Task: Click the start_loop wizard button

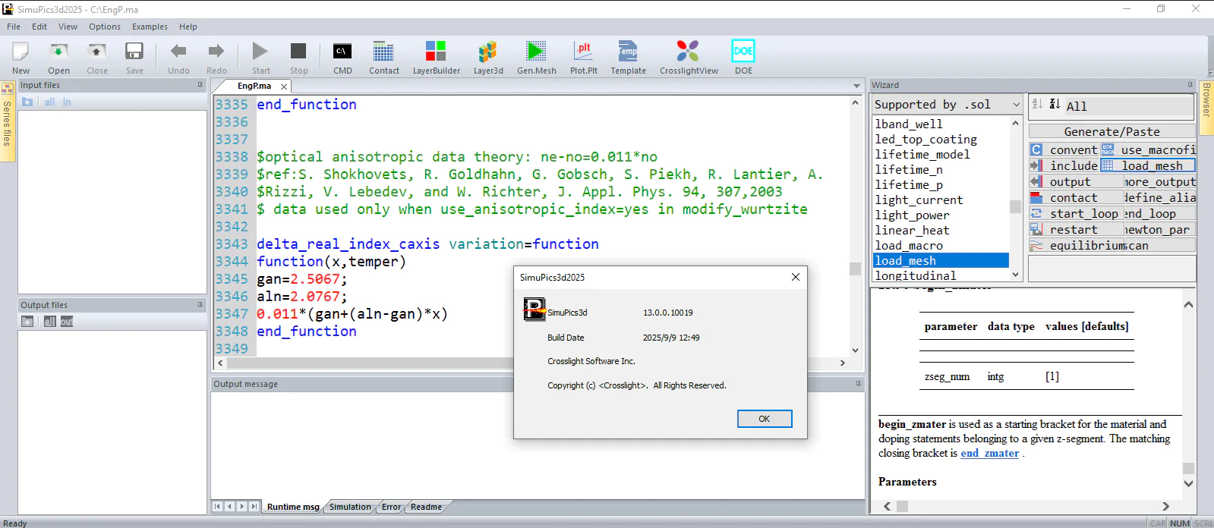Action: 1076,214
